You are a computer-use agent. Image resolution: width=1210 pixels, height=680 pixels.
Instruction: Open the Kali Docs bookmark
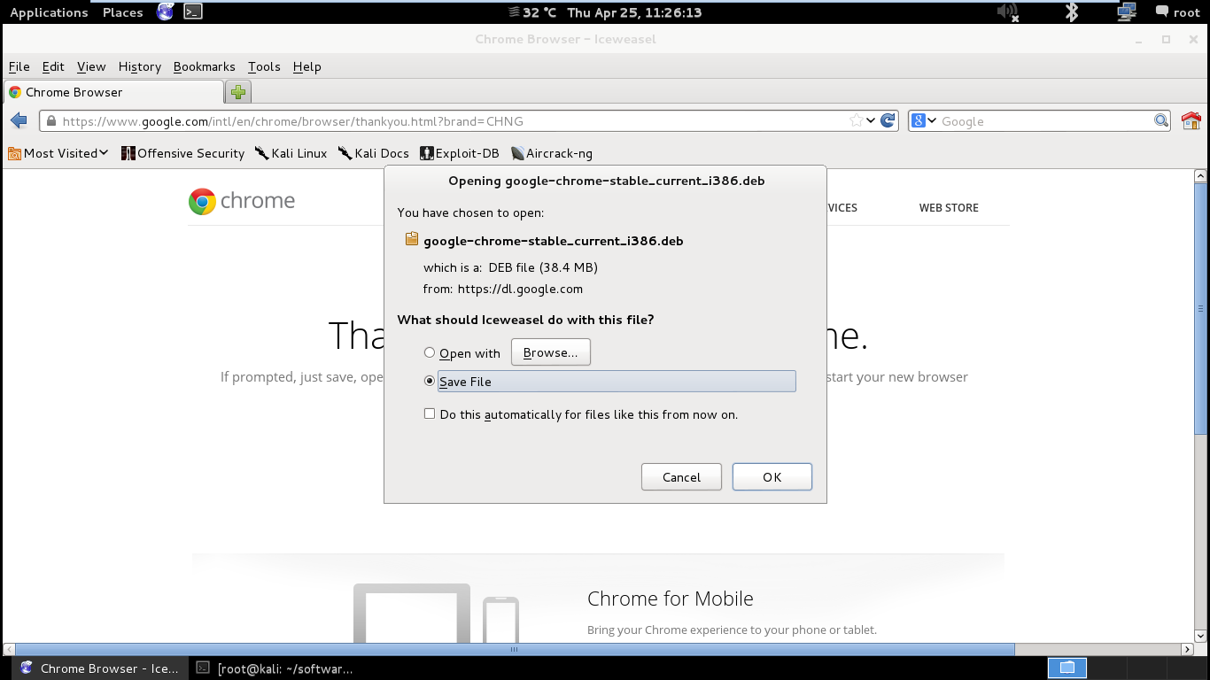click(x=374, y=153)
